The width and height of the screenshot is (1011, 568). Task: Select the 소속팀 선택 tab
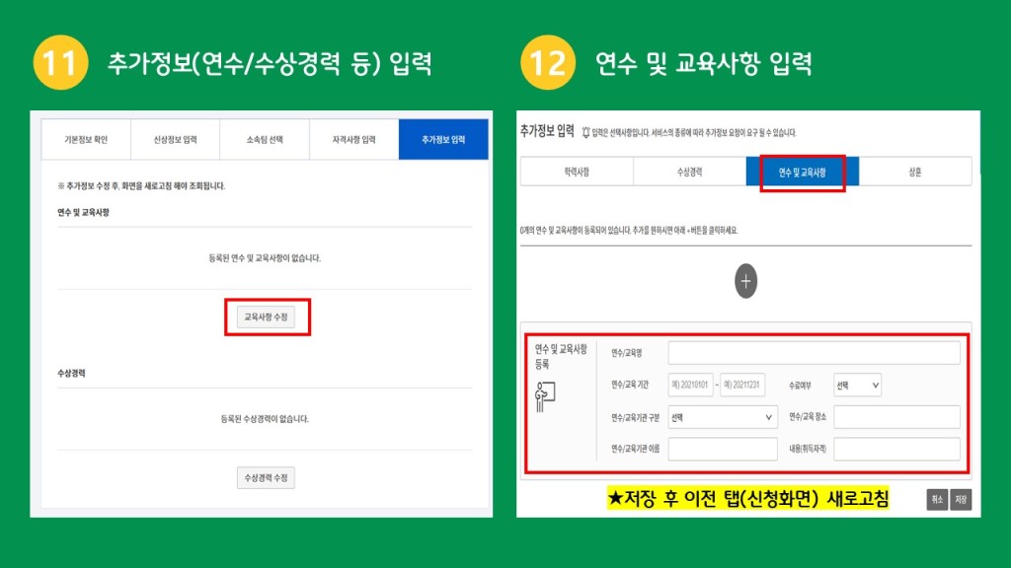pyautogui.click(x=265, y=140)
